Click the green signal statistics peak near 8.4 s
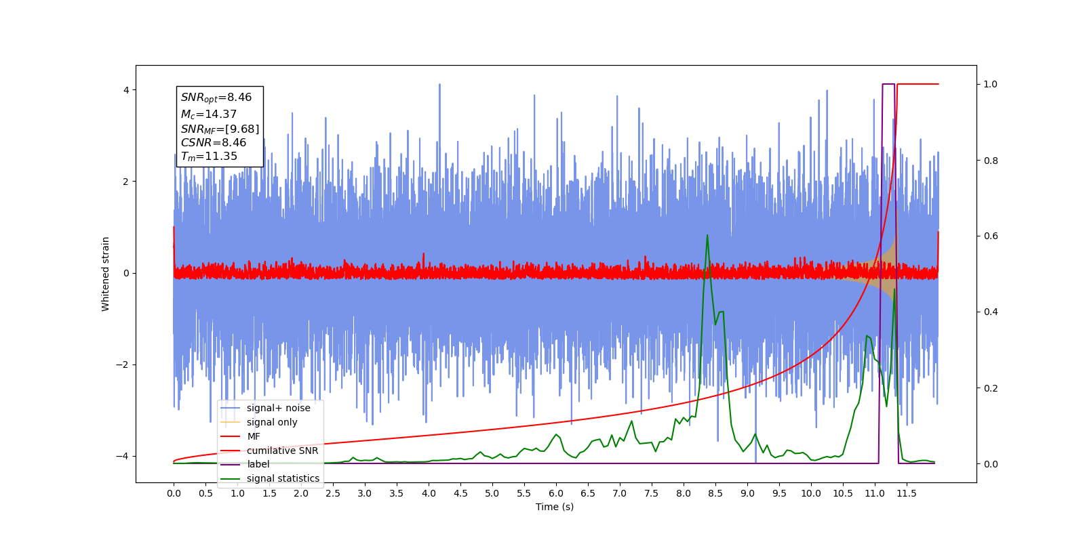This screenshot has width=1085, height=542. (x=707, y=236)
